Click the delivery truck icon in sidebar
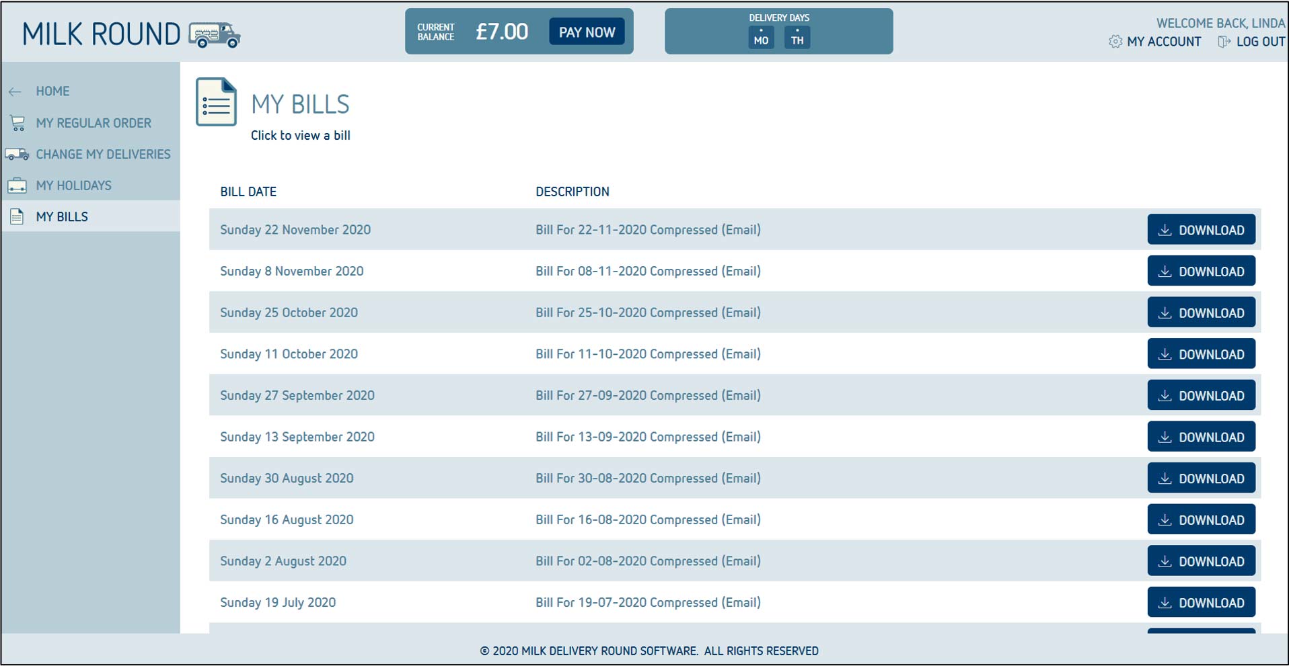Viewport: 1289px width, 666px height. pyautogui.click(x=17, y=155)
